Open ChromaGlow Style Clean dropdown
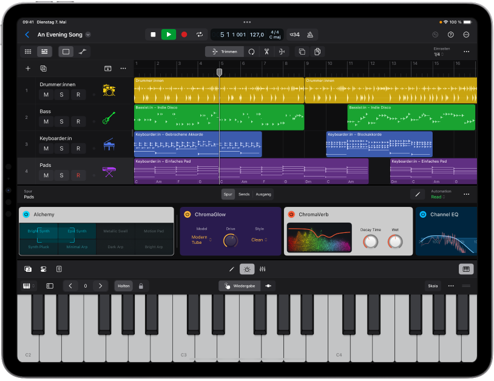494x381 pixels. click(x=259, y=240)
